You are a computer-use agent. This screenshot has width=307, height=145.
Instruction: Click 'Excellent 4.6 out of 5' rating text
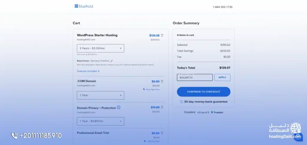click(197, 112)
